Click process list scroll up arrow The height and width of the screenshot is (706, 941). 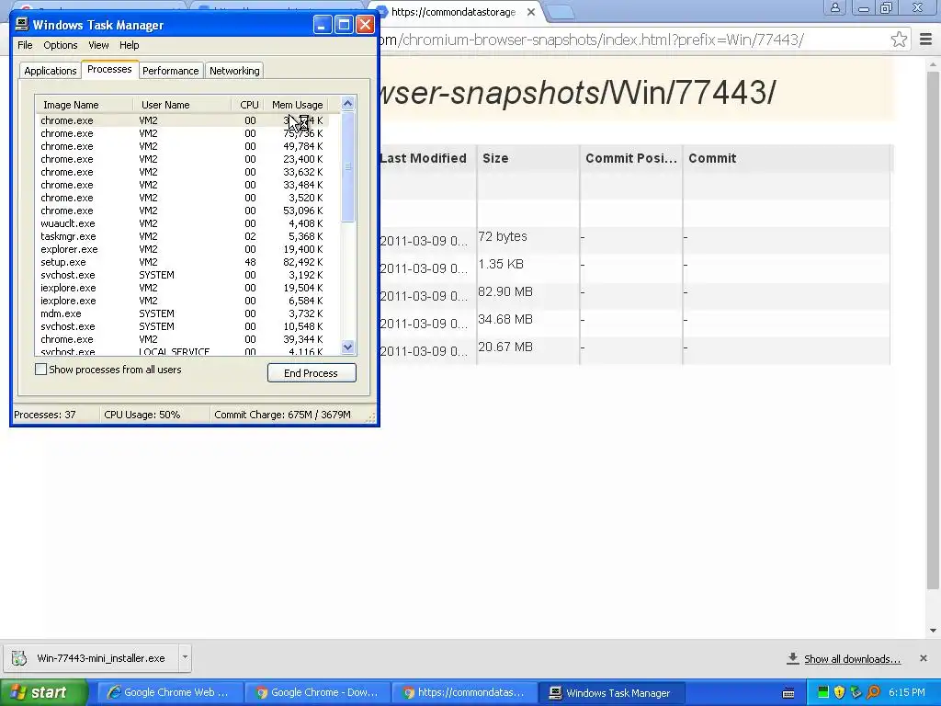click(347, 104)
